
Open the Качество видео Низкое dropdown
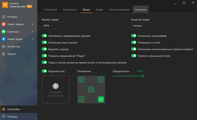click(x=162, y=26)
